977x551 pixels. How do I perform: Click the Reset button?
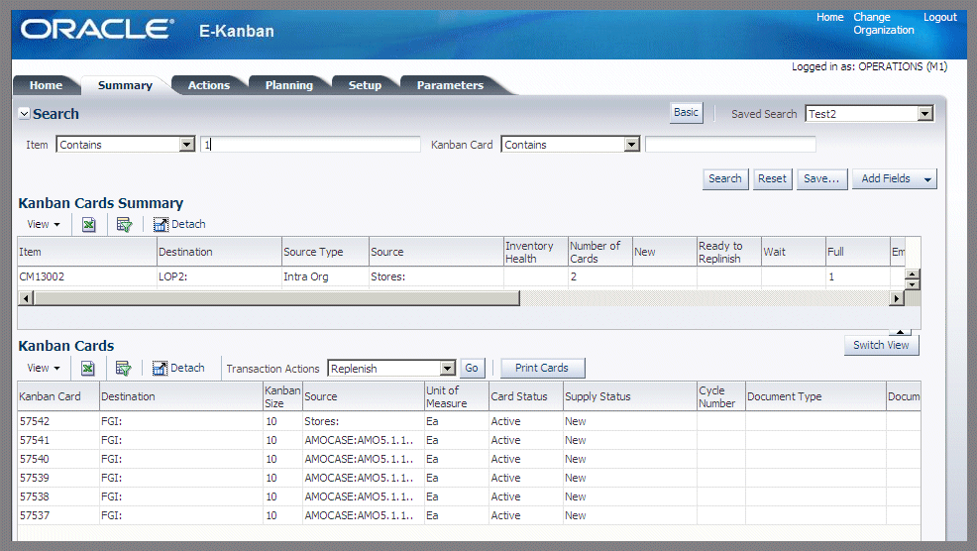[772, 179]
